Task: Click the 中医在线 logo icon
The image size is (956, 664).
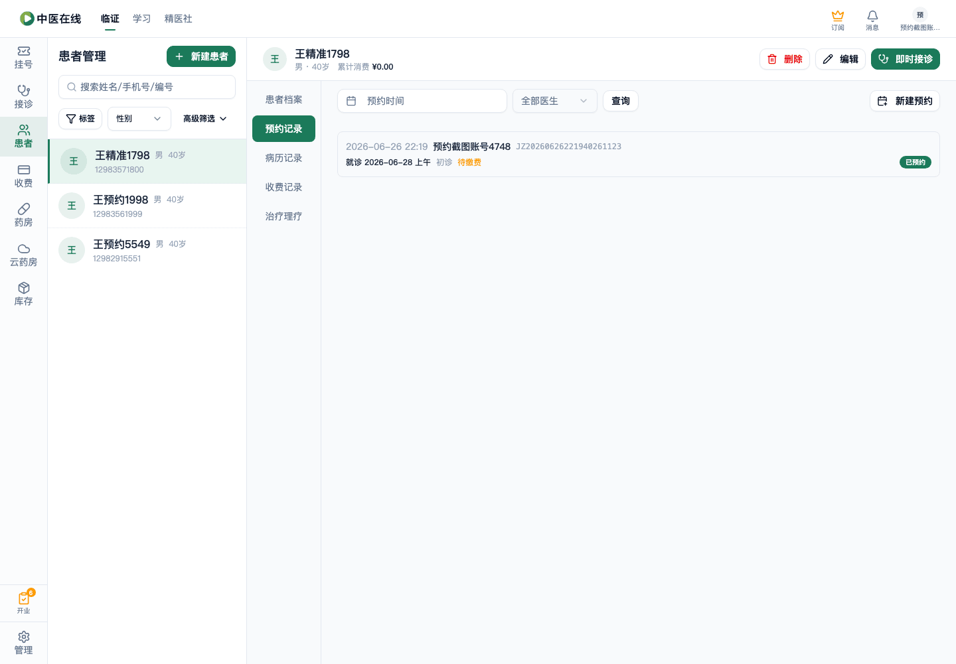Action: 27,19
